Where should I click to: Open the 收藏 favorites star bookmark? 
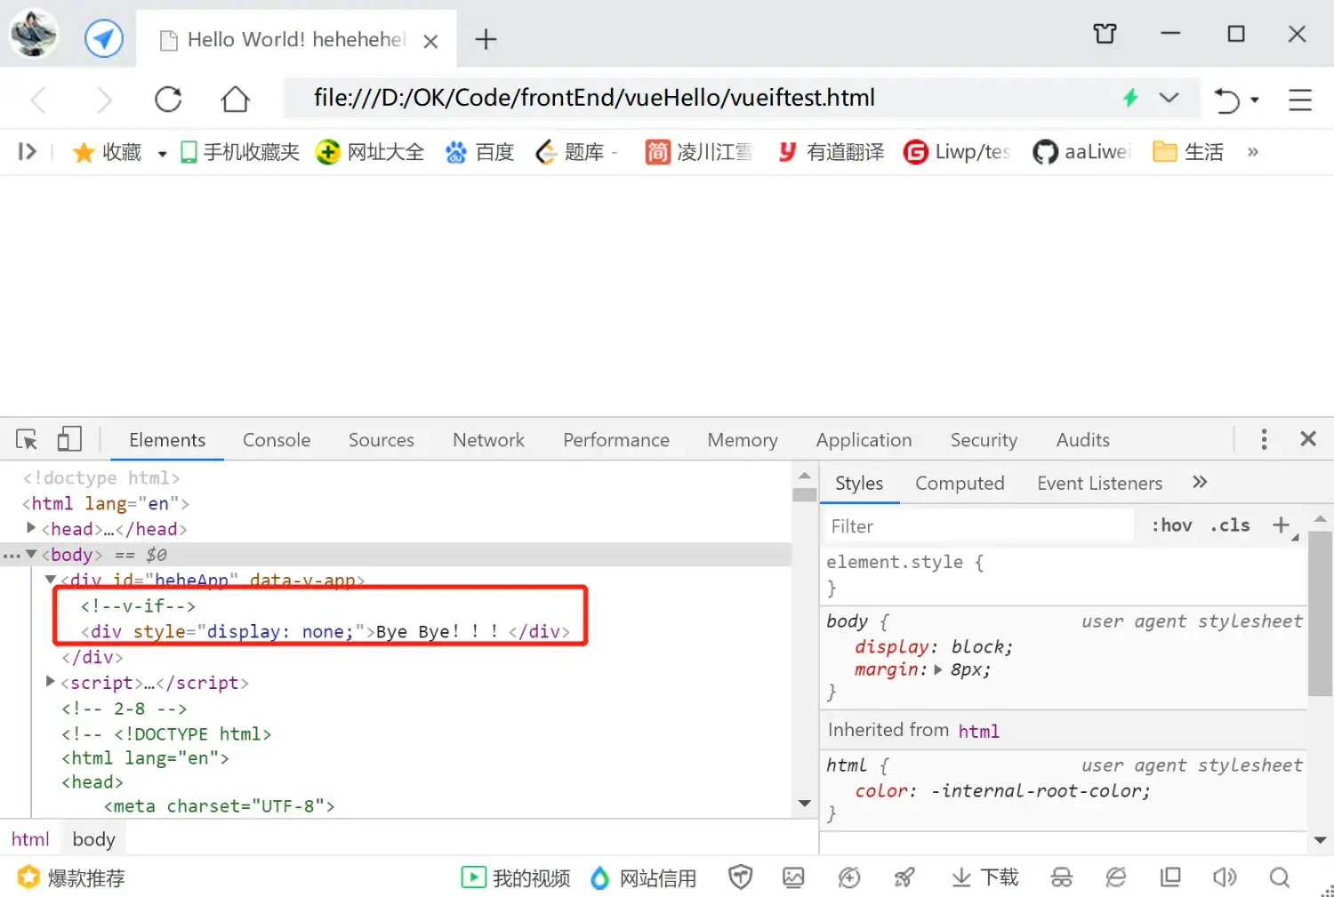[107, 152]
